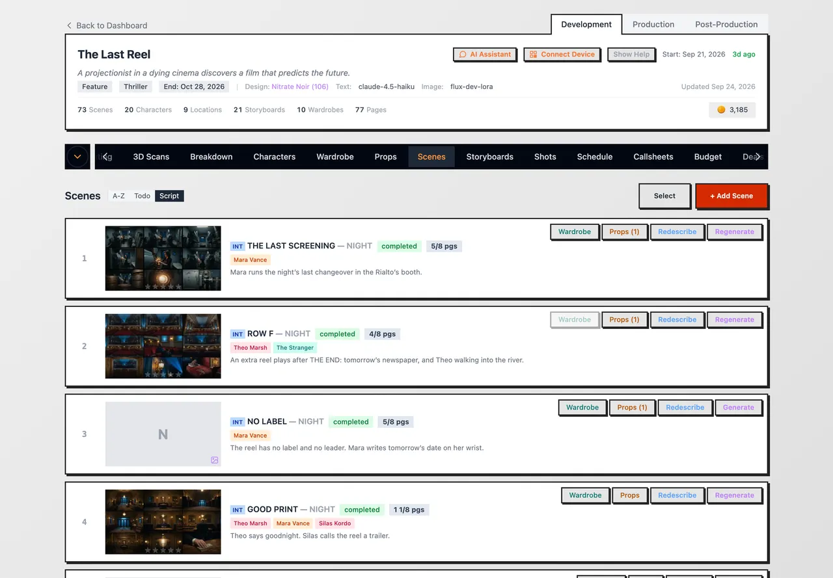Open THE LAST SCREENING scene thumbnail
833x578 pixels.
point(163,258)
